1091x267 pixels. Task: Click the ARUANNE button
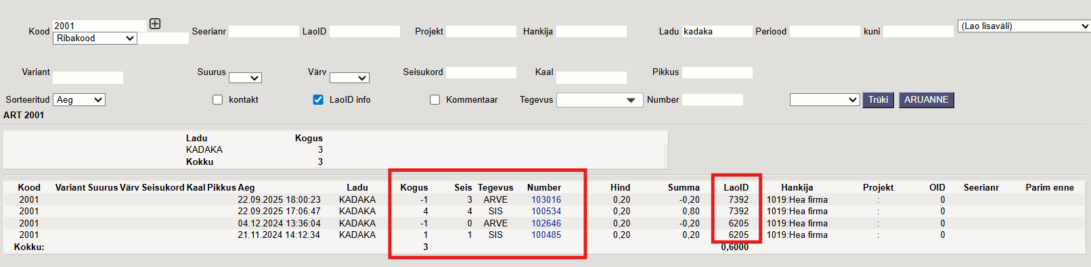[927, 100]
